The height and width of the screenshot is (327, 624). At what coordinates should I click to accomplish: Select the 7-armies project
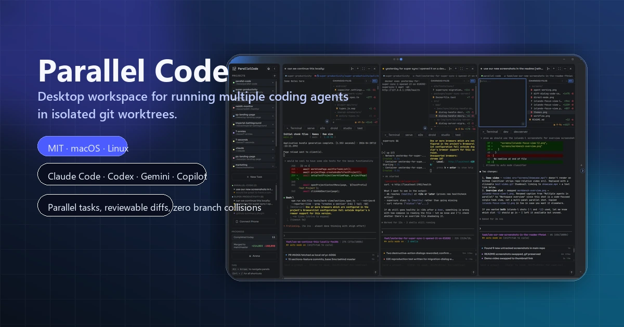[x=253, y=132]
